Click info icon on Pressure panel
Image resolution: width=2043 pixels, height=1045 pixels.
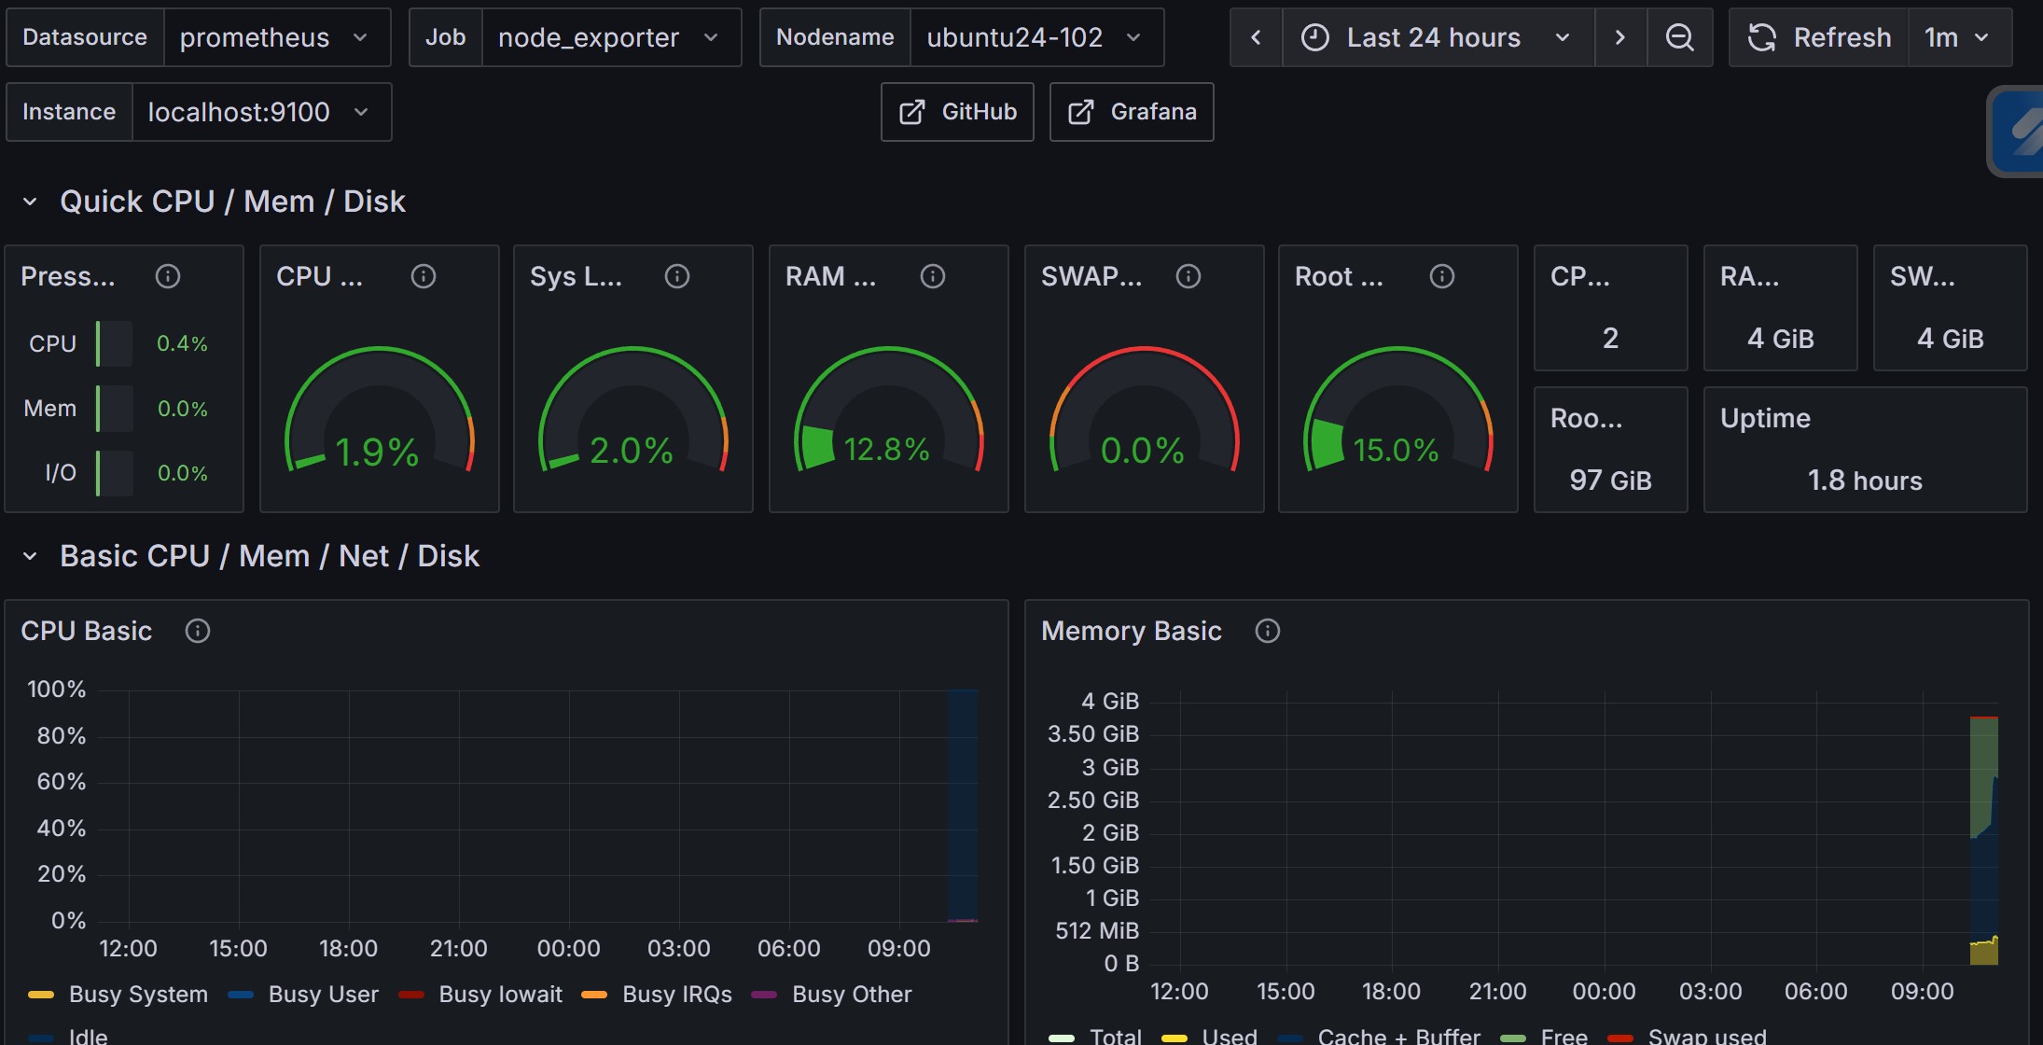[x=168, y=276]
